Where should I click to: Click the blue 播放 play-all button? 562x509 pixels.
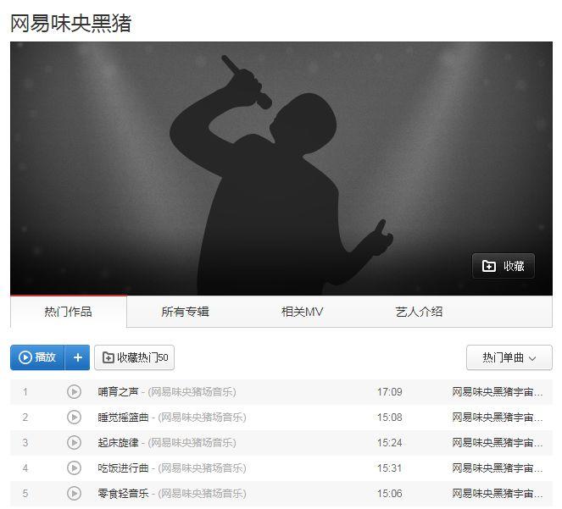click(37, 357)
